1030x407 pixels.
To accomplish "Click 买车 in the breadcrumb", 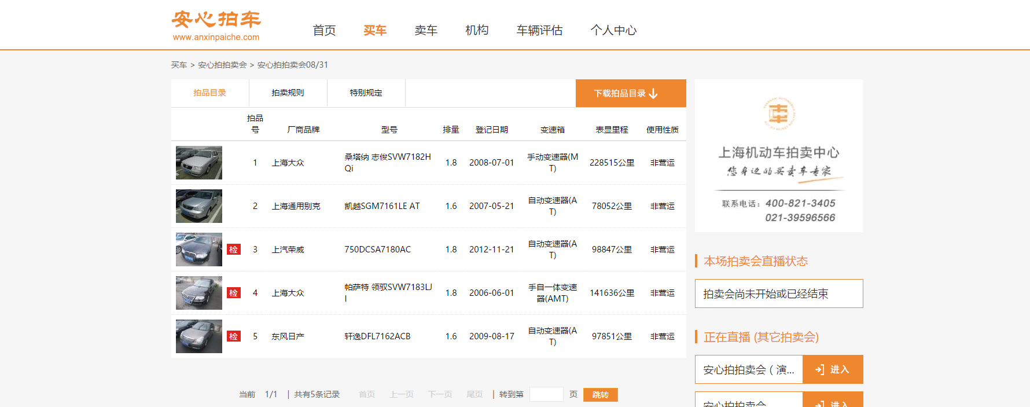I will 179,65.
